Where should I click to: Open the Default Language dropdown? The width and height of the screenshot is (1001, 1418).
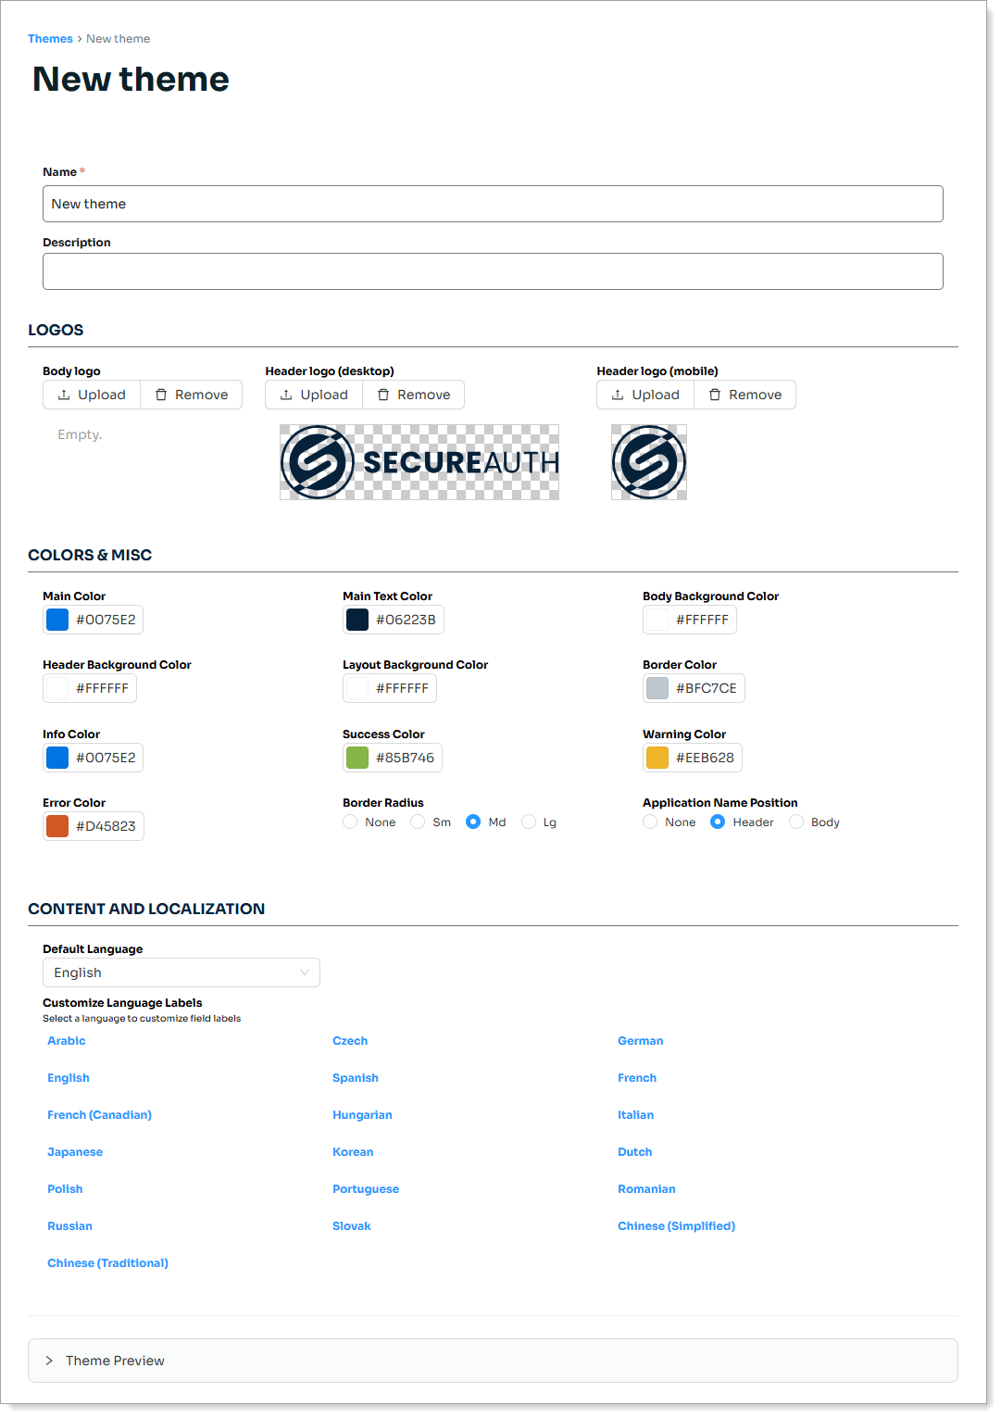tap(181, 973)
